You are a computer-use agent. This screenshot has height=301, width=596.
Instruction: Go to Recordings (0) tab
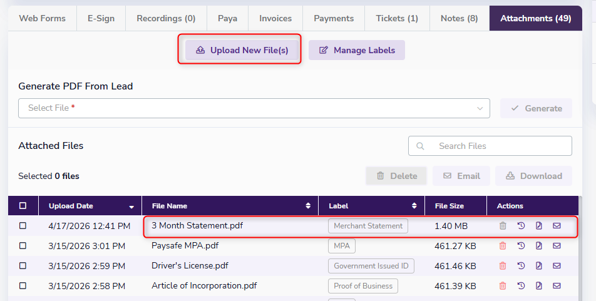coord(166,18)
